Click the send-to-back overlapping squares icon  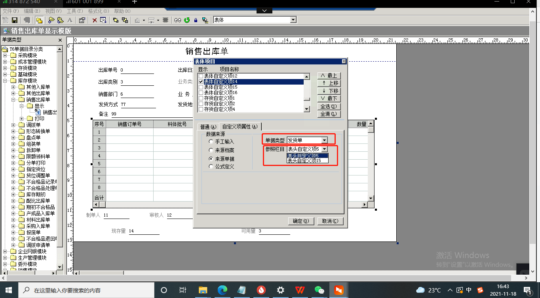(125, 20)
